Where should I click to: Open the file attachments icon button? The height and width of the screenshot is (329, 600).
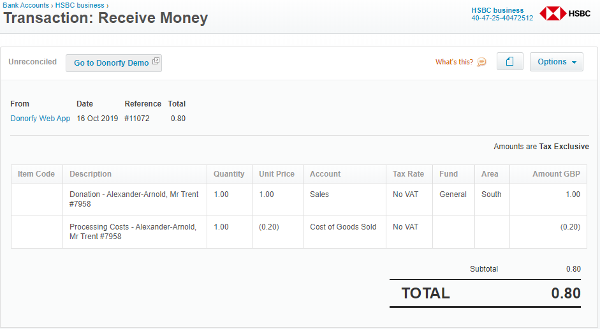509,62
